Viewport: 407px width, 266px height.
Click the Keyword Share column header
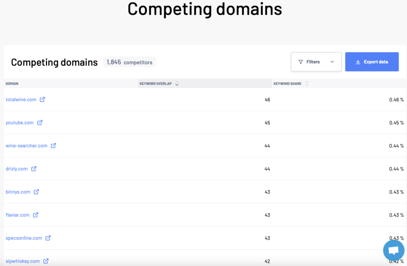click(339, 84)
